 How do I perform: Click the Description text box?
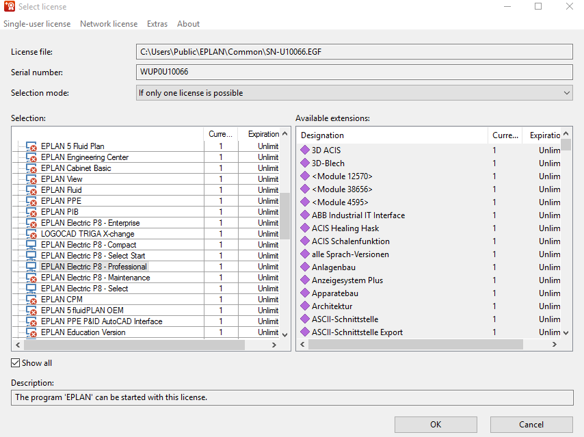point(292,397)
